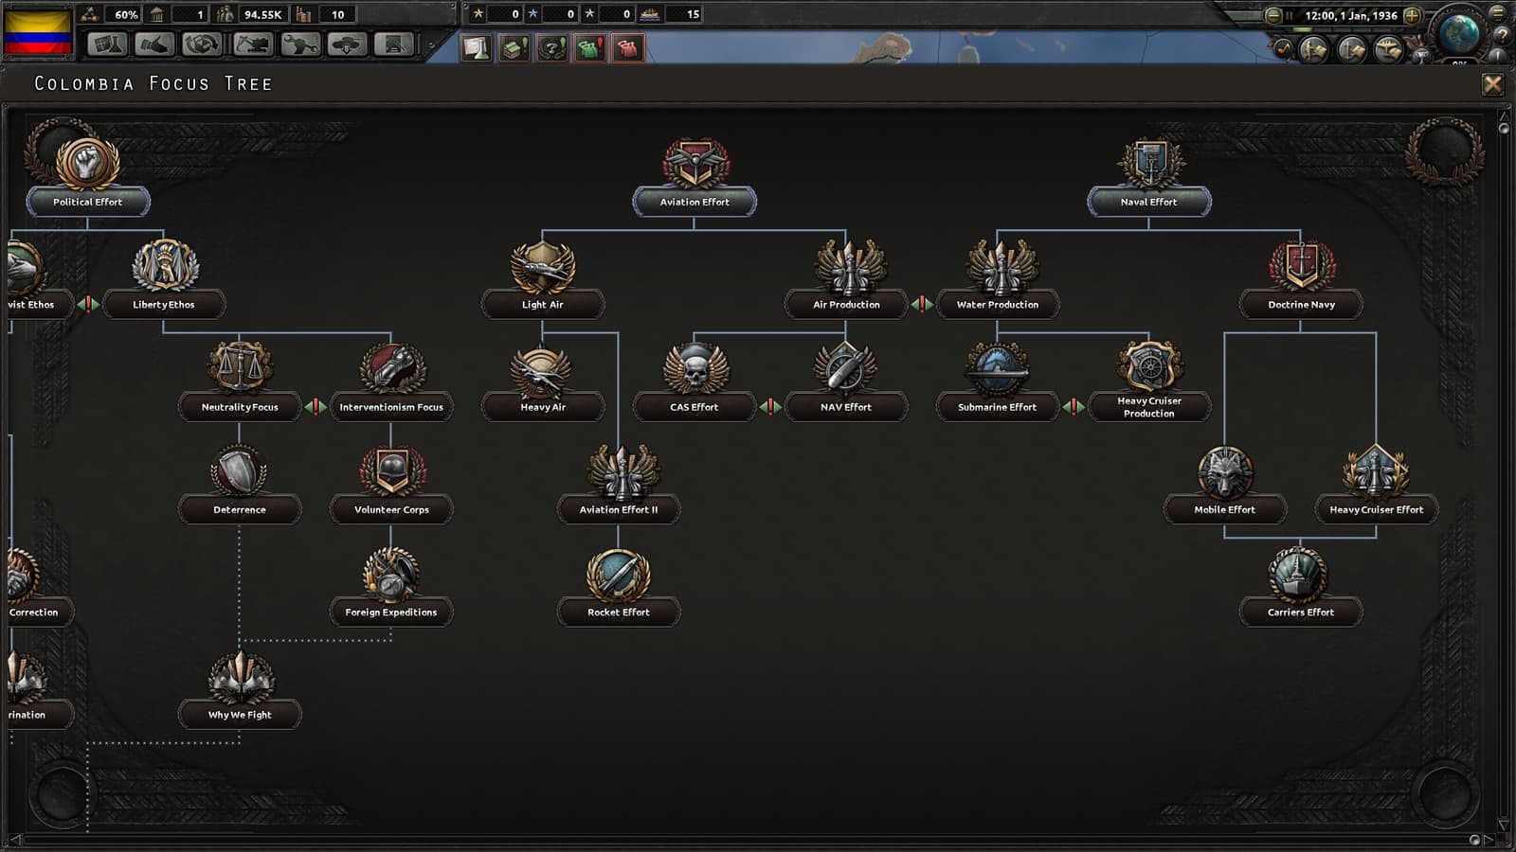Click the globe map mode button
Image resolution: width=1516 pixels, height=852 pixels.
tap(1458, 32)
